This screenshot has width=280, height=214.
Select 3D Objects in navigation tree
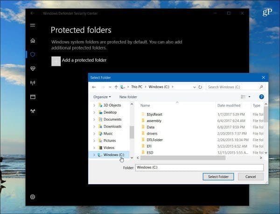112,105
